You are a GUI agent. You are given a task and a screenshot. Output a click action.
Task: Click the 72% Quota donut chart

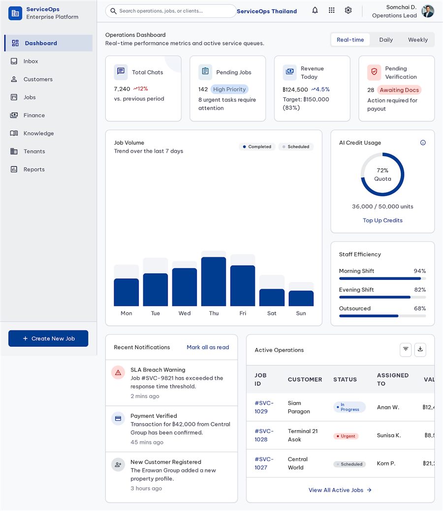(x=382, y=174)
